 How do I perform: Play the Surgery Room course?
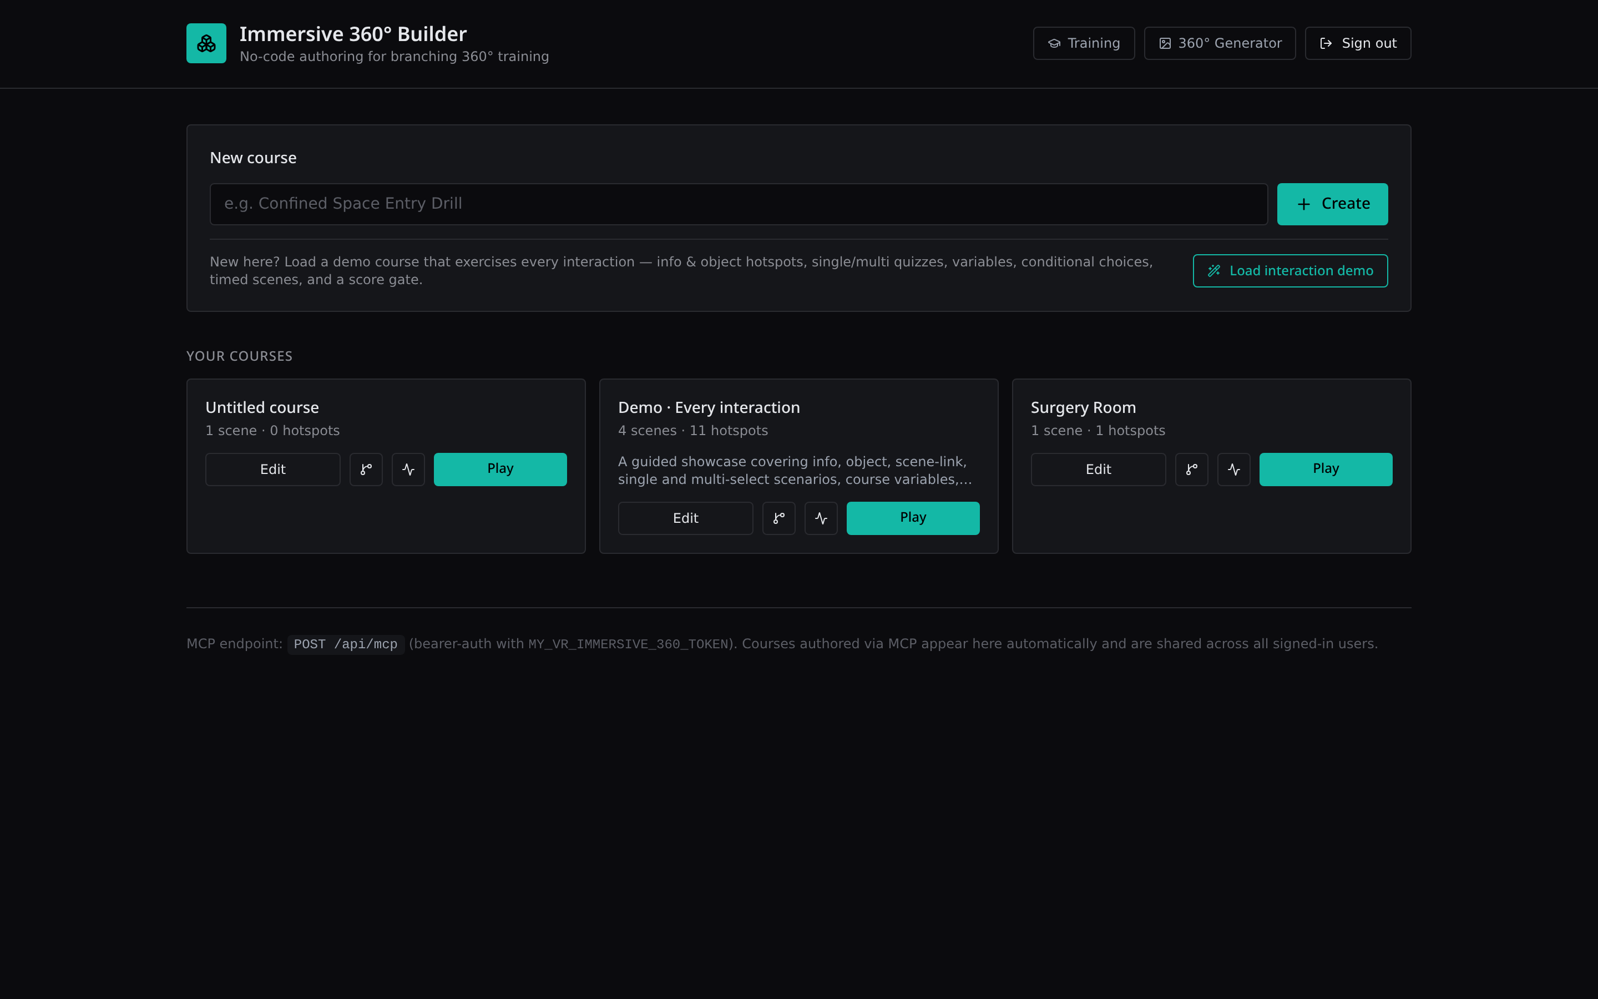tap(1325, 470)
